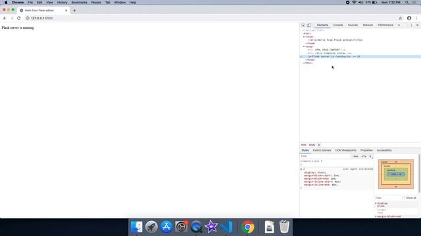Click the margin-inline-end declaration
Image resolution: width=421 pixels, height=236 pixels.
(x=321, y=185)
